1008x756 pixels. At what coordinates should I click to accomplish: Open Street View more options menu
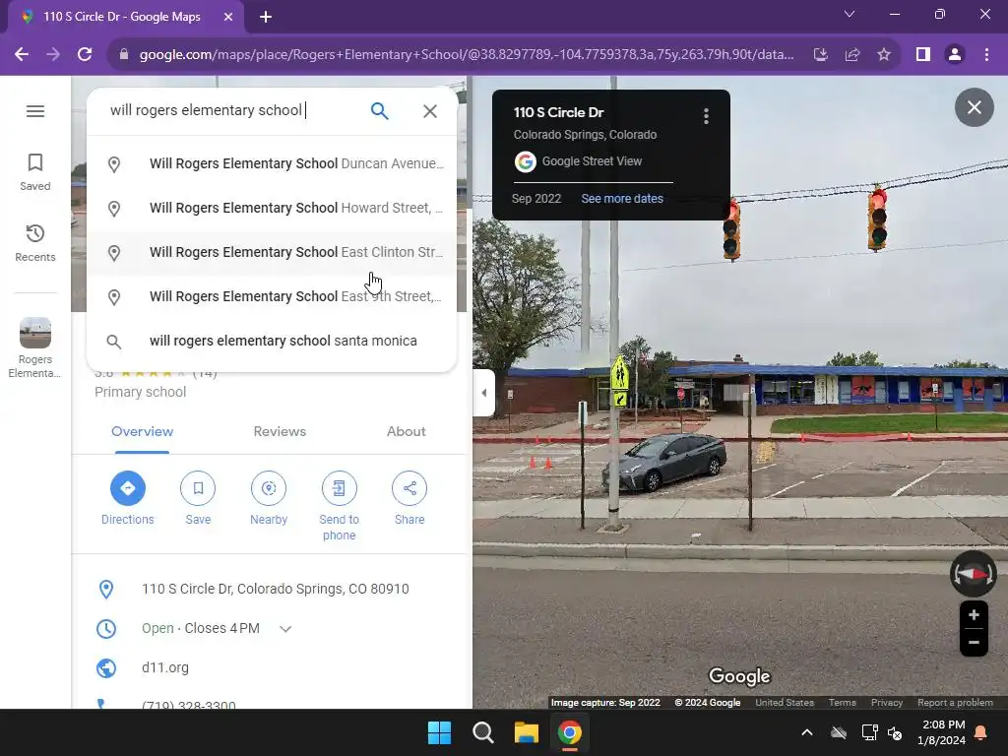click(x=706, y=116)
